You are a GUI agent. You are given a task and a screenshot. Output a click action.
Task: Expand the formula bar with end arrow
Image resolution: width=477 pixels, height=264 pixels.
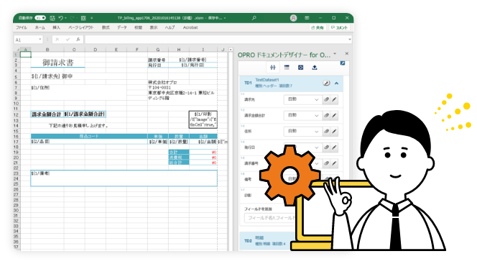click(x=350, y=40)
